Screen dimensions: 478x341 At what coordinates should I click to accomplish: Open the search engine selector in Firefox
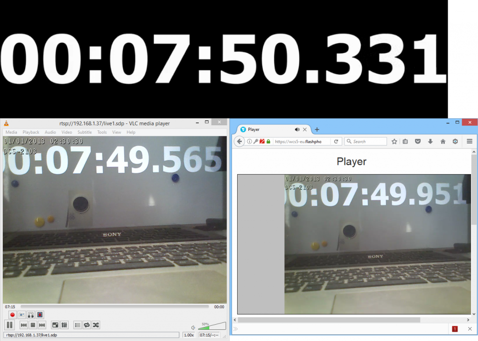pos(349,141)
